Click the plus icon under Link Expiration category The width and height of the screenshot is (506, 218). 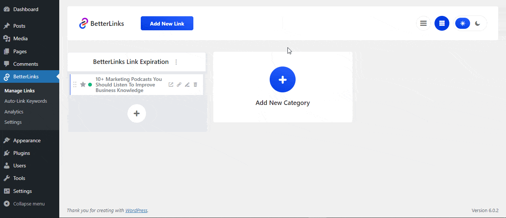(x=137, y=113)
